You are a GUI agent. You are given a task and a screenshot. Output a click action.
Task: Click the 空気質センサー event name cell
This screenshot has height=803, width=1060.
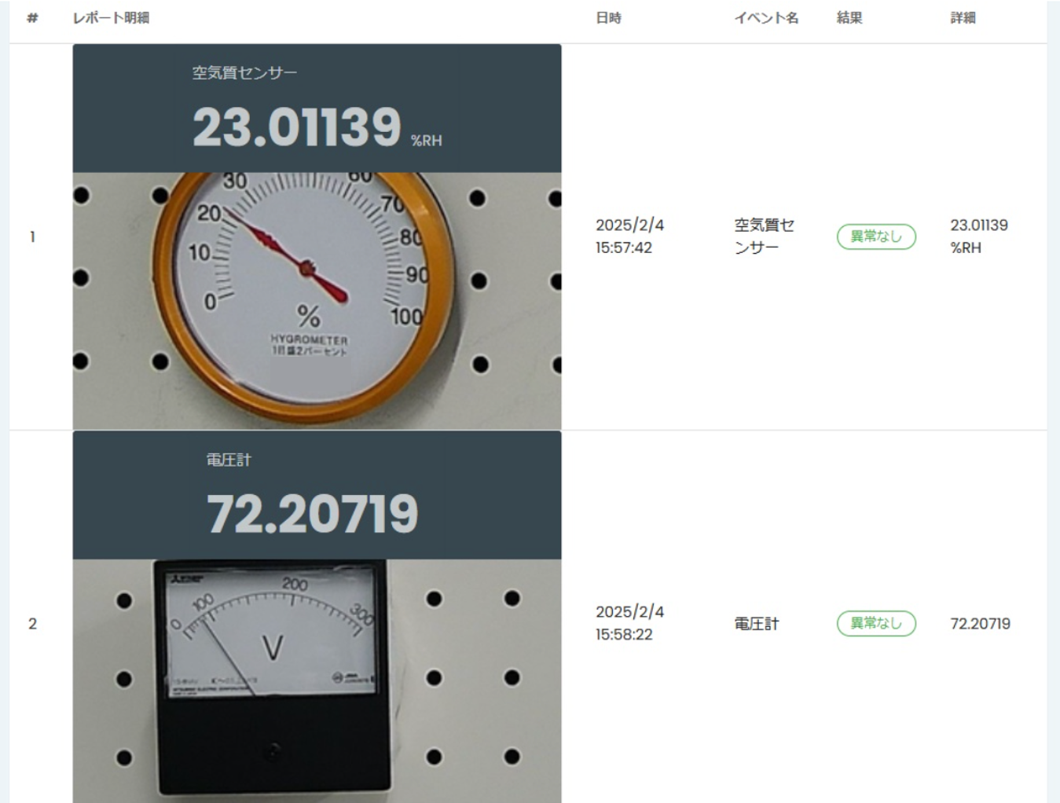point(765,236)
